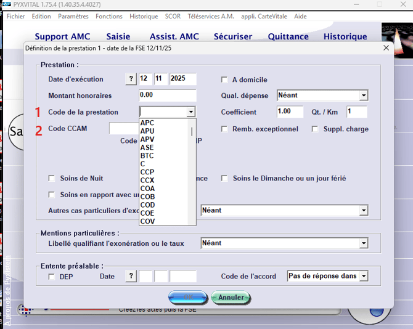Toggle the DEP checkbox
Image resolution: width=413 pixels, height=329 pixels.
[52, 277]
